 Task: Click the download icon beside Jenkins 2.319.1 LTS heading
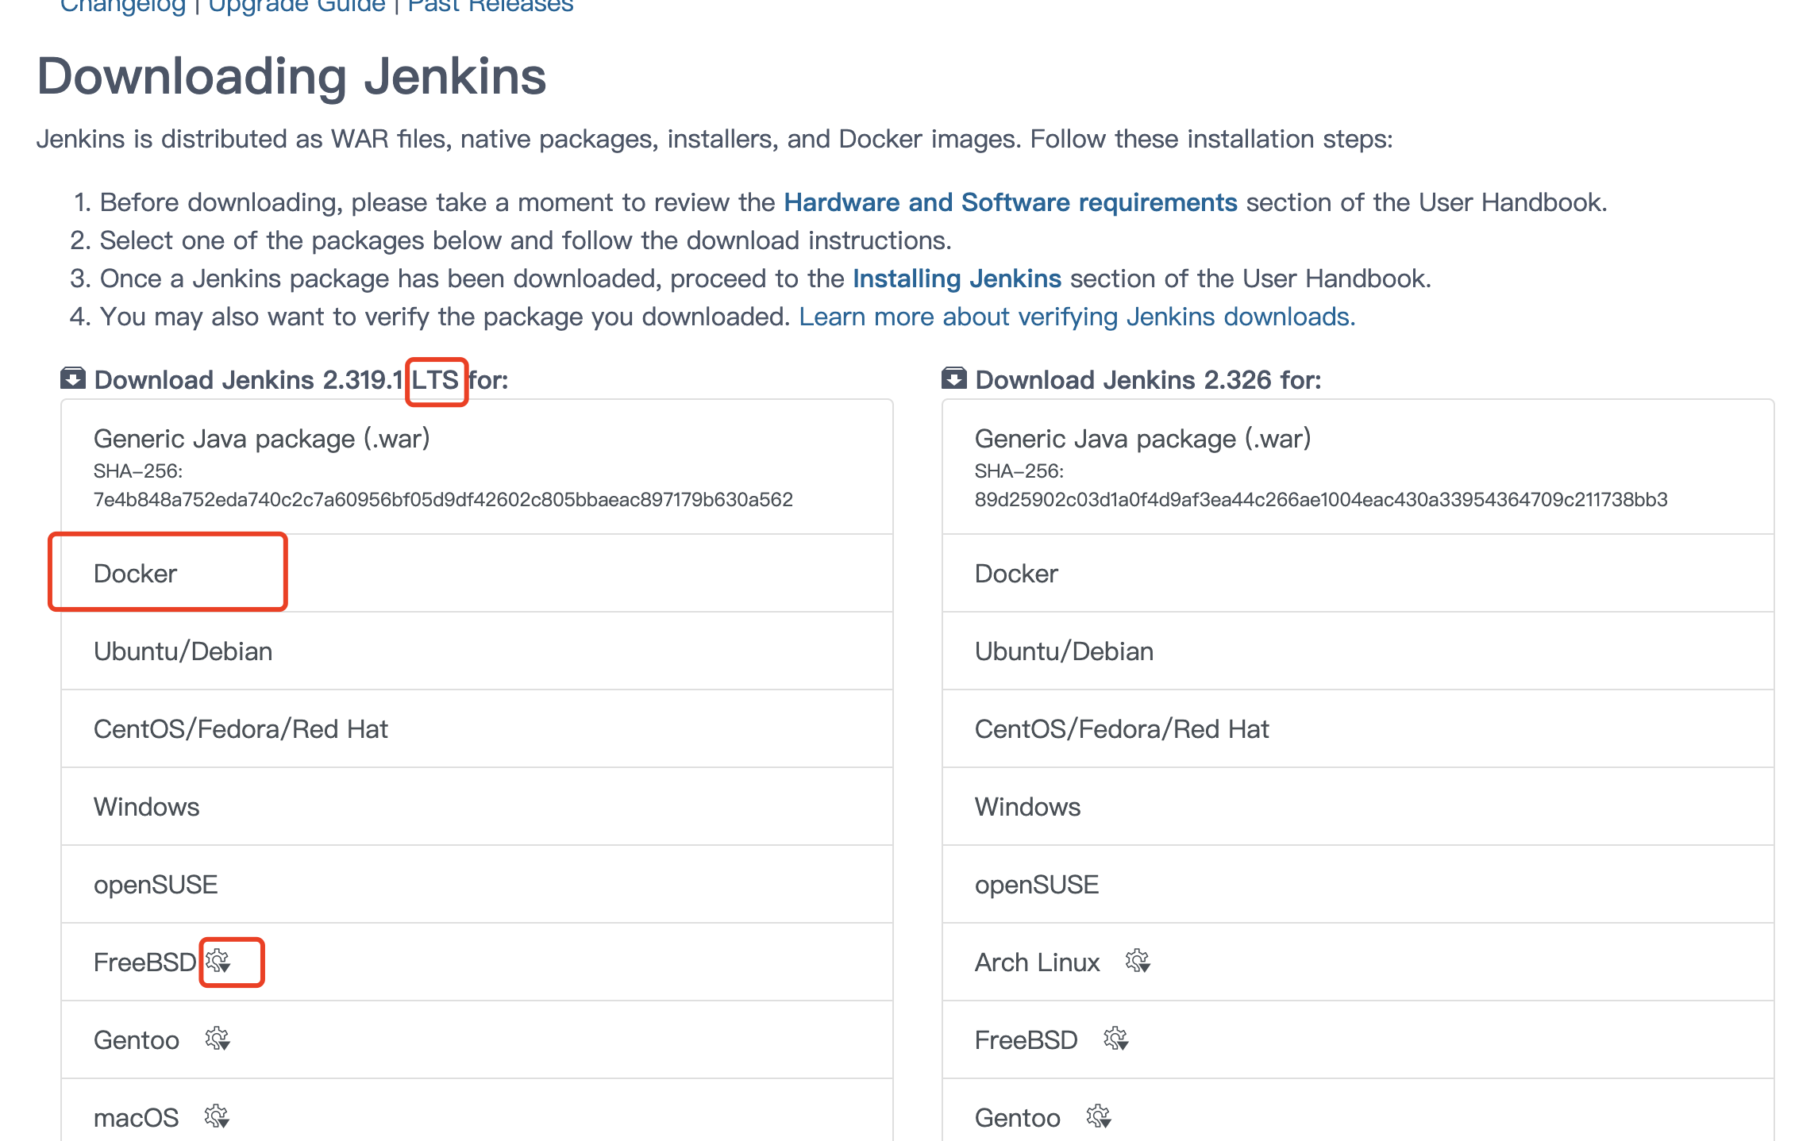click(73, 378)
